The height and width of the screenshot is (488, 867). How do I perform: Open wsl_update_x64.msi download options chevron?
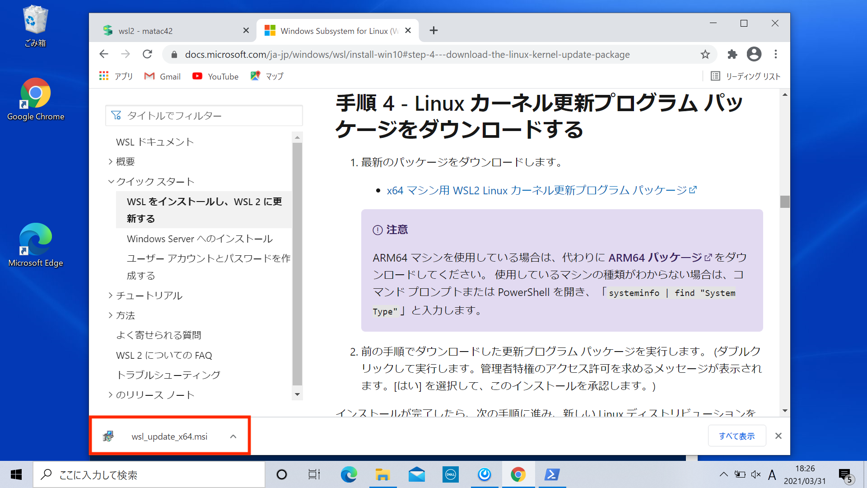coord(233,436)
